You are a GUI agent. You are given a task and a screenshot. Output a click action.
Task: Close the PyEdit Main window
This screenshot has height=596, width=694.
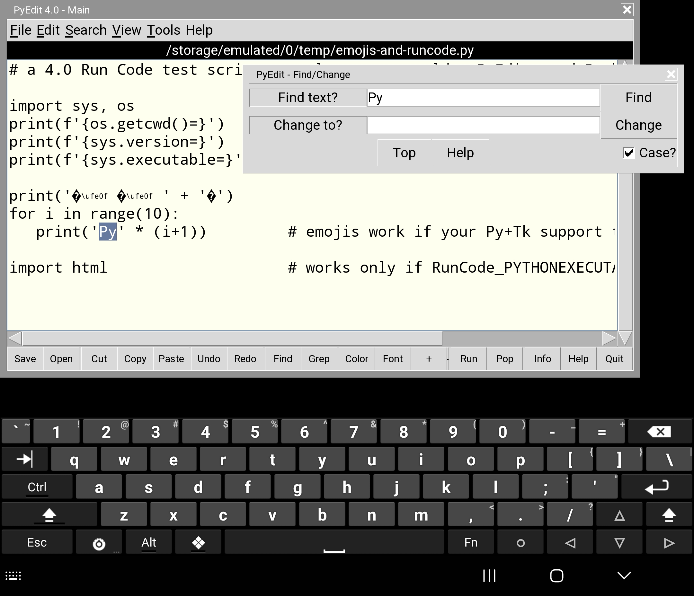(x=627, y=10)
